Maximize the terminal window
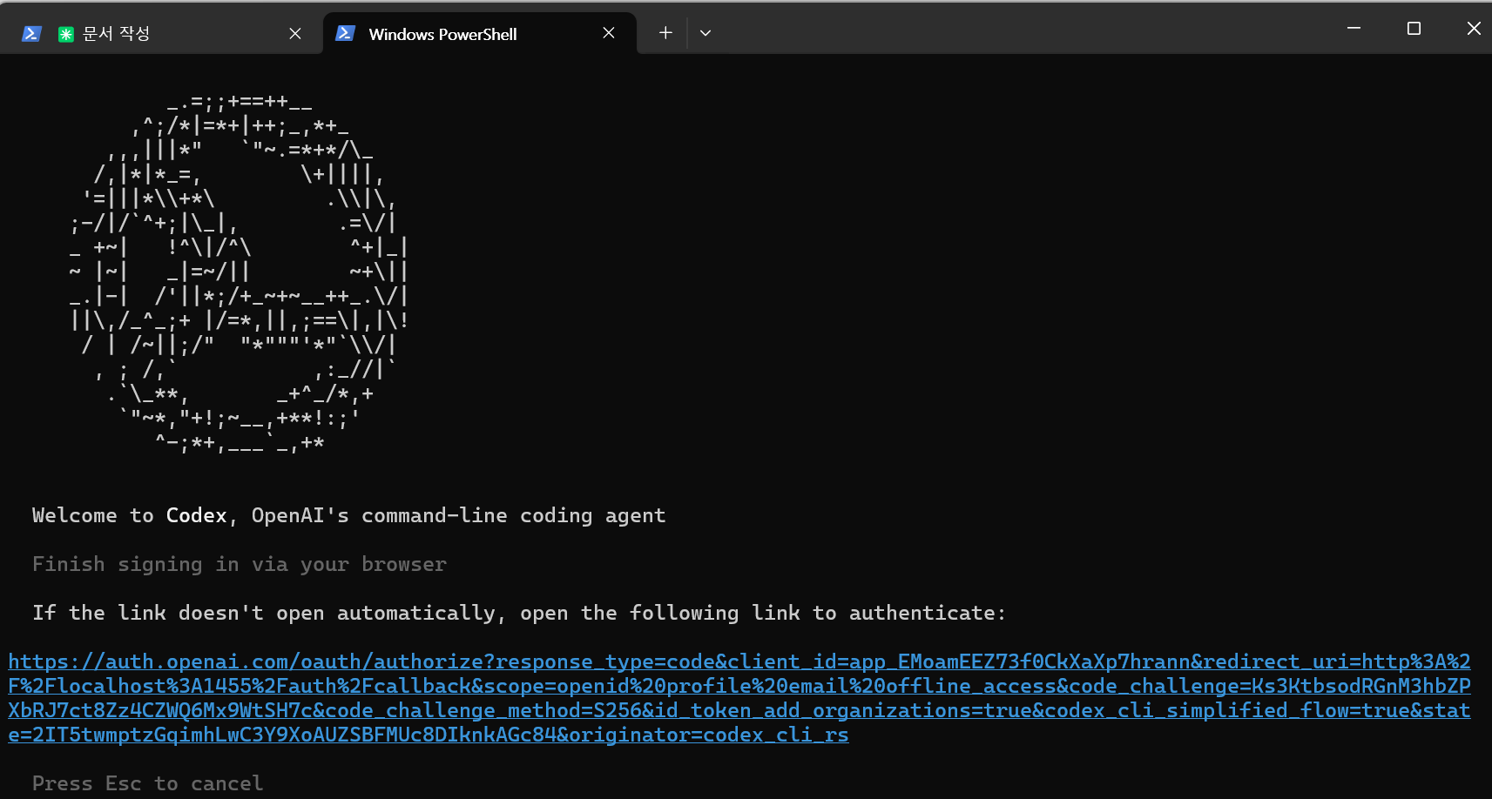Viewport: 1492px width, 799px height. 1414,28
